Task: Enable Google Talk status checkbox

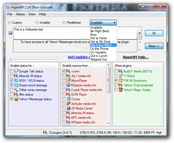Action: (x=11, y=71)
